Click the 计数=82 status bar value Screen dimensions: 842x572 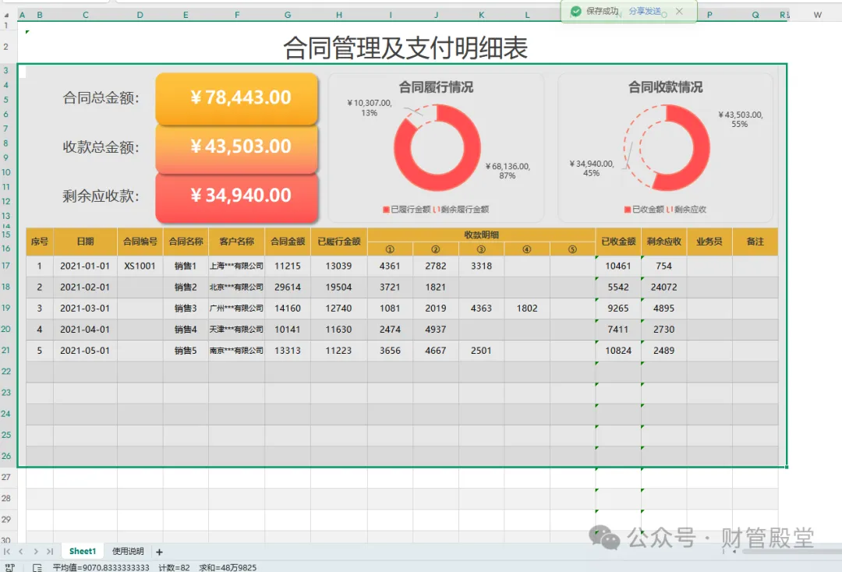pos(174,567)
